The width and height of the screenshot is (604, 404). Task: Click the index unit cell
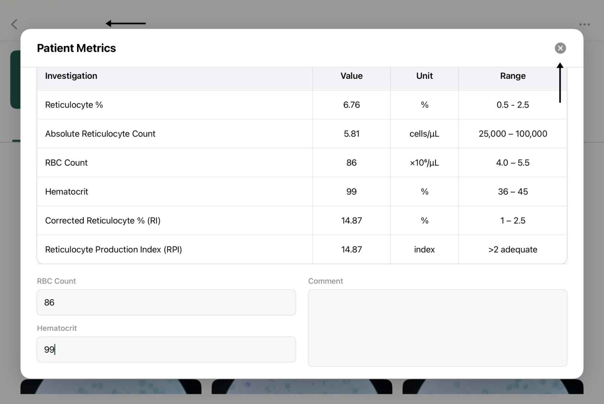424,250
